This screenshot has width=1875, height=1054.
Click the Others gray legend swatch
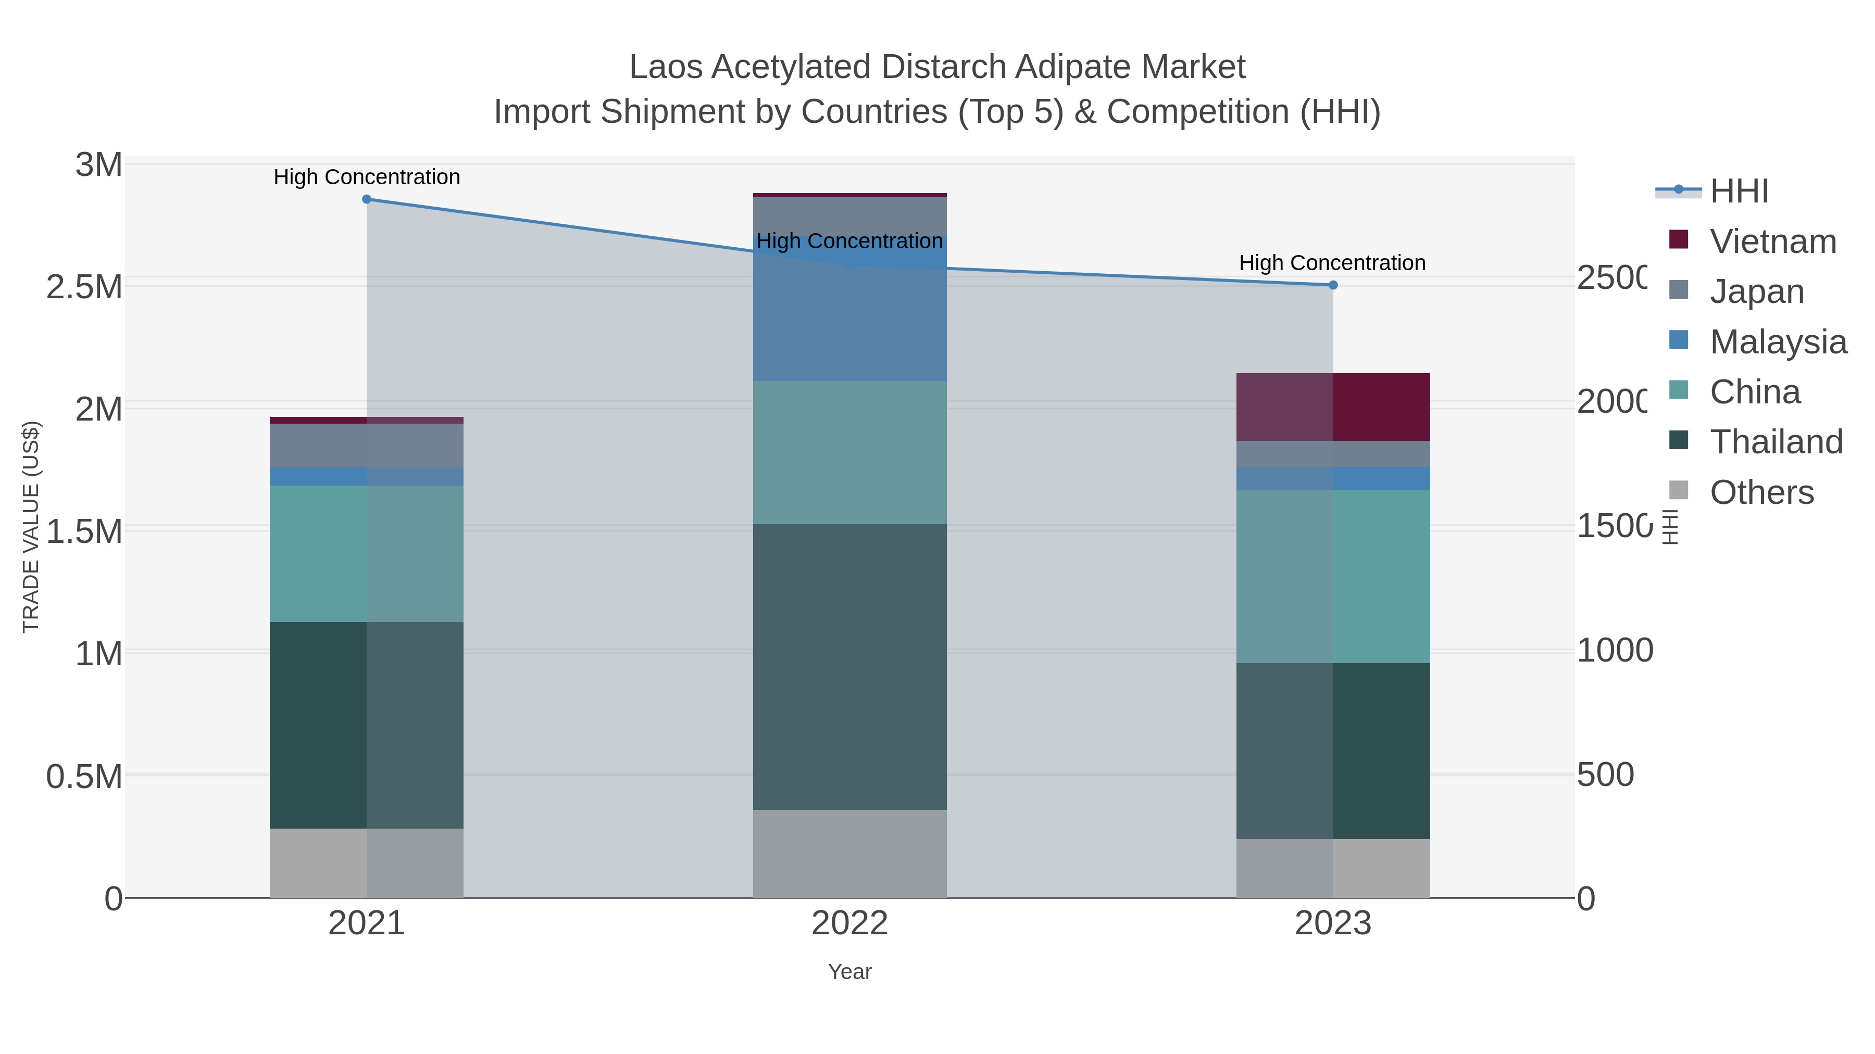pos(1679,490)
